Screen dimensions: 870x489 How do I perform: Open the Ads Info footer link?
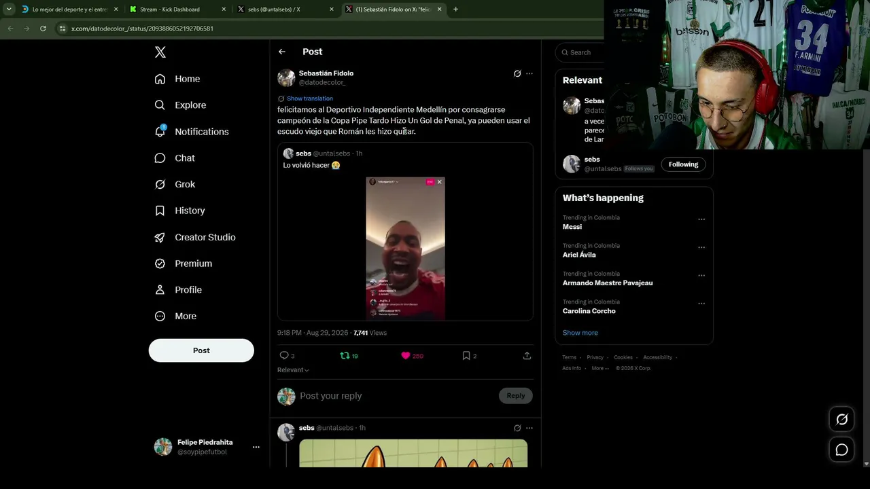click(572, 368)
